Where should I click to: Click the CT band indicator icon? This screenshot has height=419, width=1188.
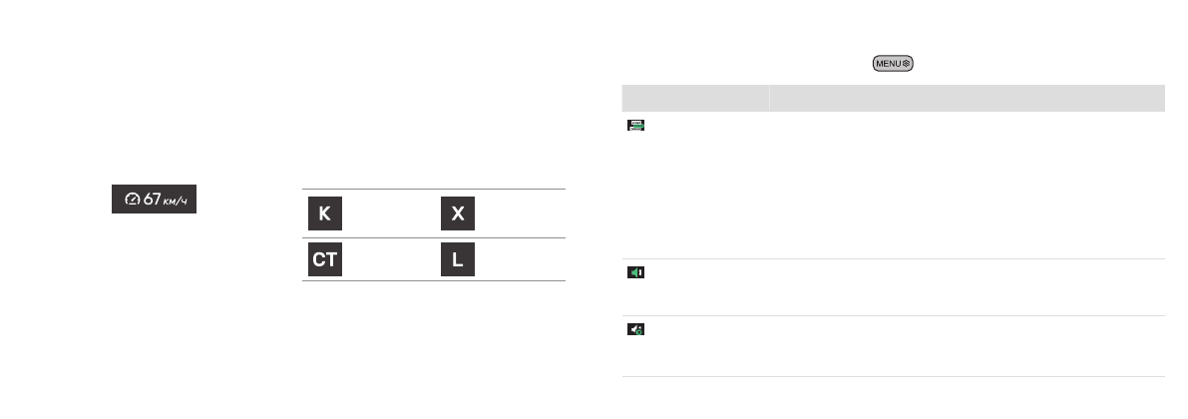[325, 259]
